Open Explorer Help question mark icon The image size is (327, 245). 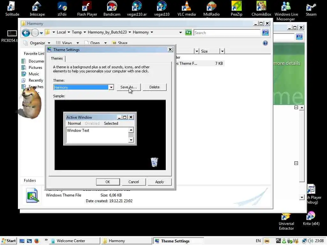coord(265,43)
